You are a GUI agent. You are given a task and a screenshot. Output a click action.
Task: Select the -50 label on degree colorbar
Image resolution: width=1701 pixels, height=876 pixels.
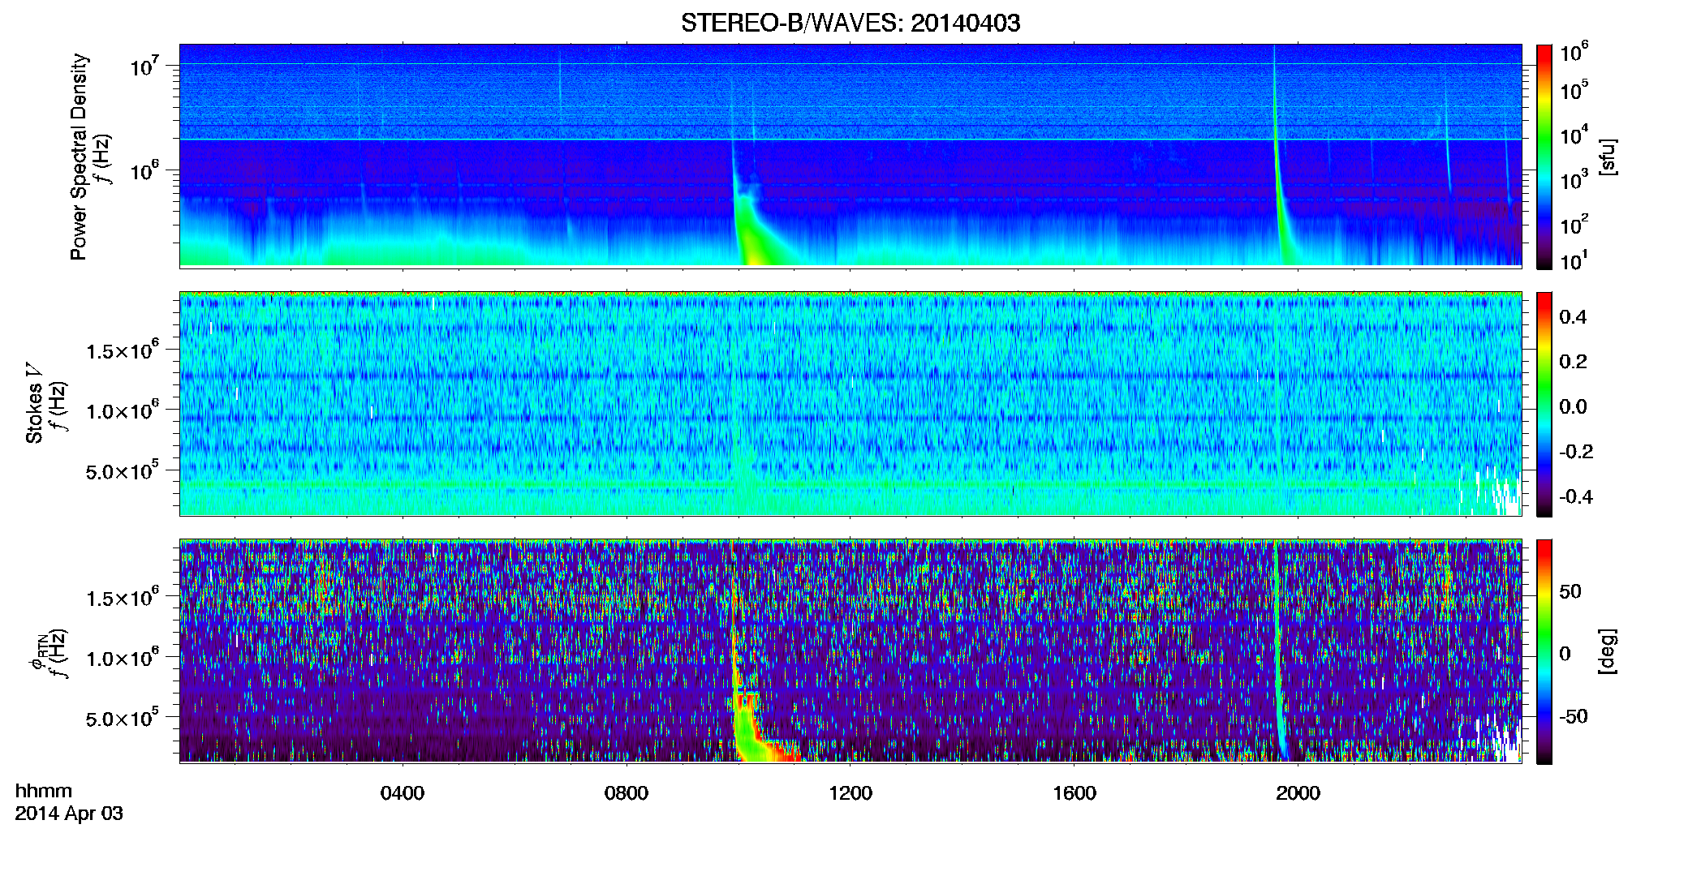coord(1573,717)
